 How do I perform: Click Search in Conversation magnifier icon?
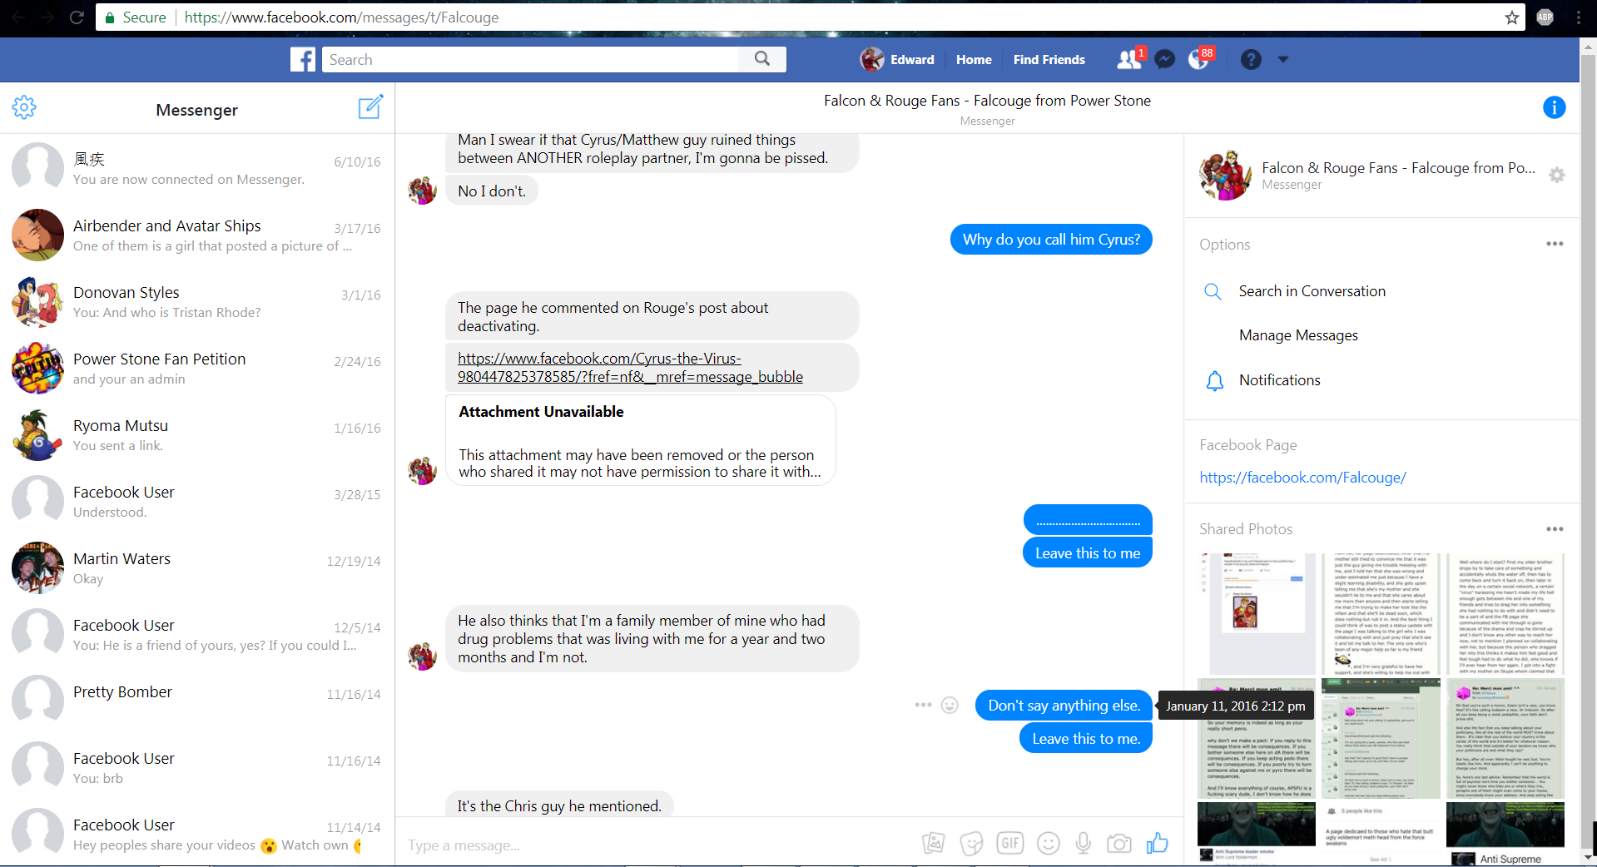click(x=1213, y=291)
